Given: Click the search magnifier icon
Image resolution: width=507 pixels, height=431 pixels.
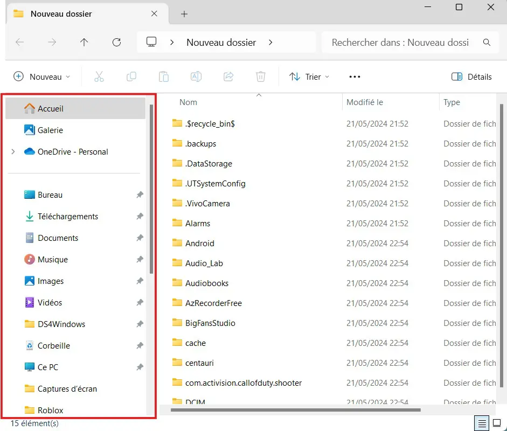Looking at the screenshot, I should [487, 43].
